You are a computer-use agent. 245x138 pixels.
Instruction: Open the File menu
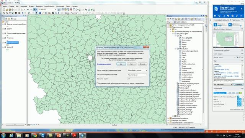click(x=5, y=7)
